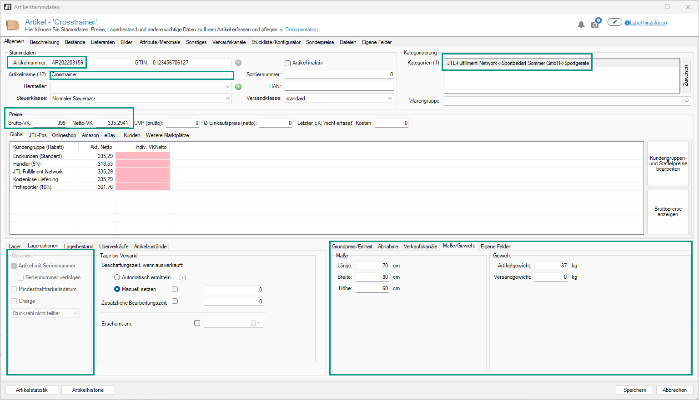This screenshot has width=699, height=400.
Task: Click the pink Indiv. VKNetto cell for Händler
Action: (142, 164)
